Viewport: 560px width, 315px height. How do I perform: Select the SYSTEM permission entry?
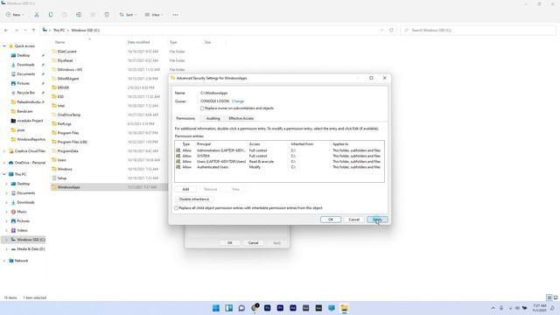pyautogui.click(x=279, y=156)
